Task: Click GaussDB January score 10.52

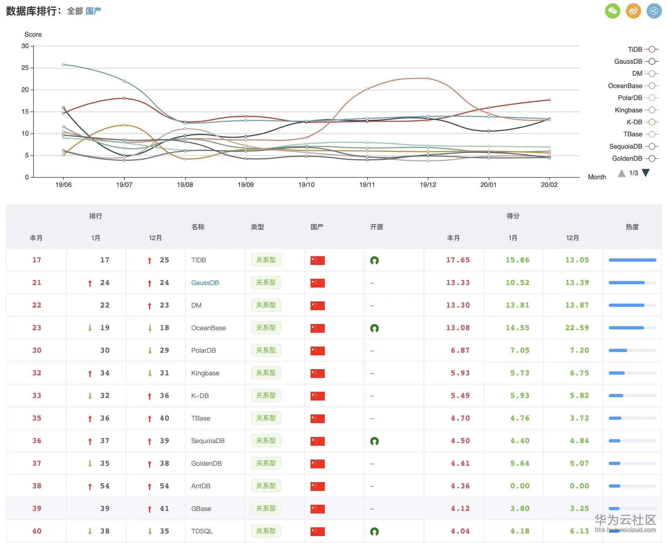Action: click(518, 283)
